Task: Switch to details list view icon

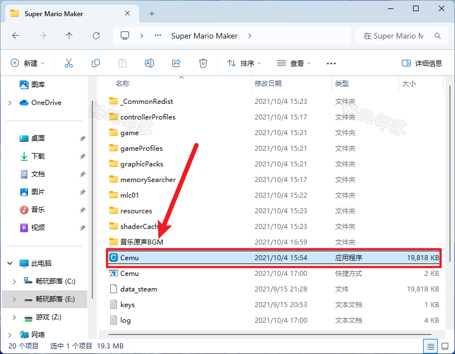Action: click(x=430, y=346)
